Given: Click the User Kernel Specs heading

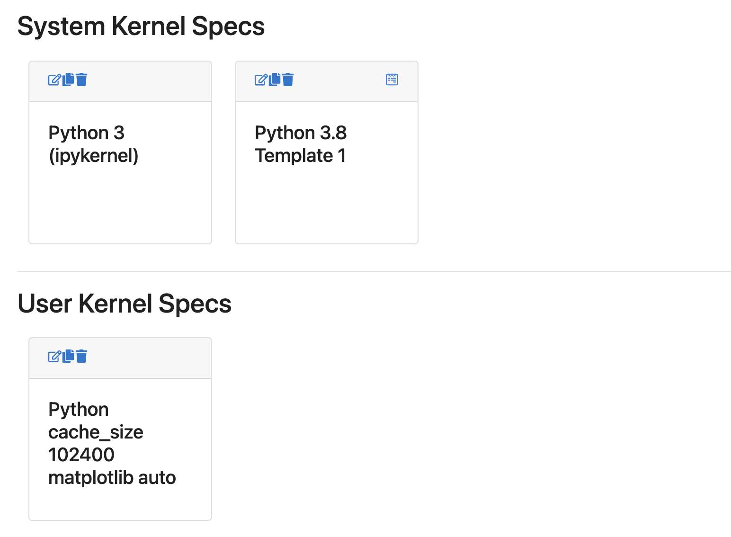Looking at the screenshot, I should (x=124, y=304).
